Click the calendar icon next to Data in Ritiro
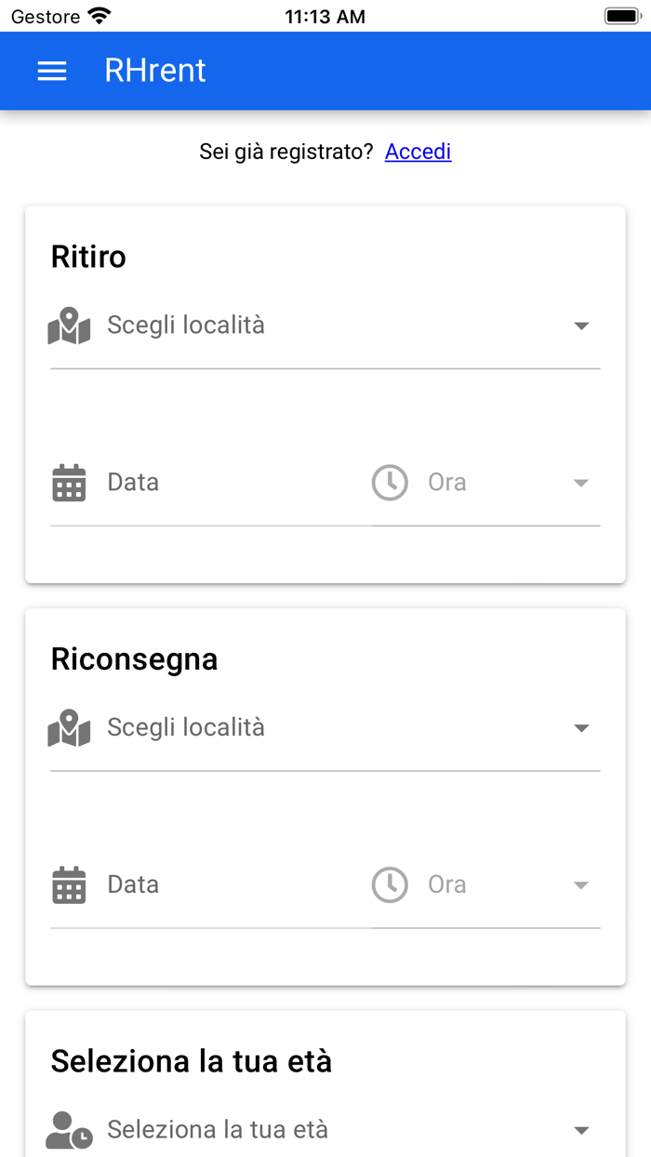Viewport: 651px width, 1157px height. (x=69, y=483)
